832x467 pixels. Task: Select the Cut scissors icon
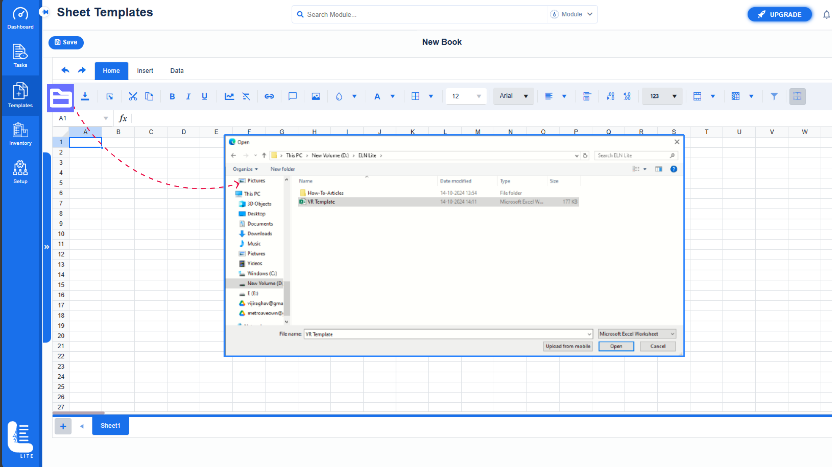(133, 96)
